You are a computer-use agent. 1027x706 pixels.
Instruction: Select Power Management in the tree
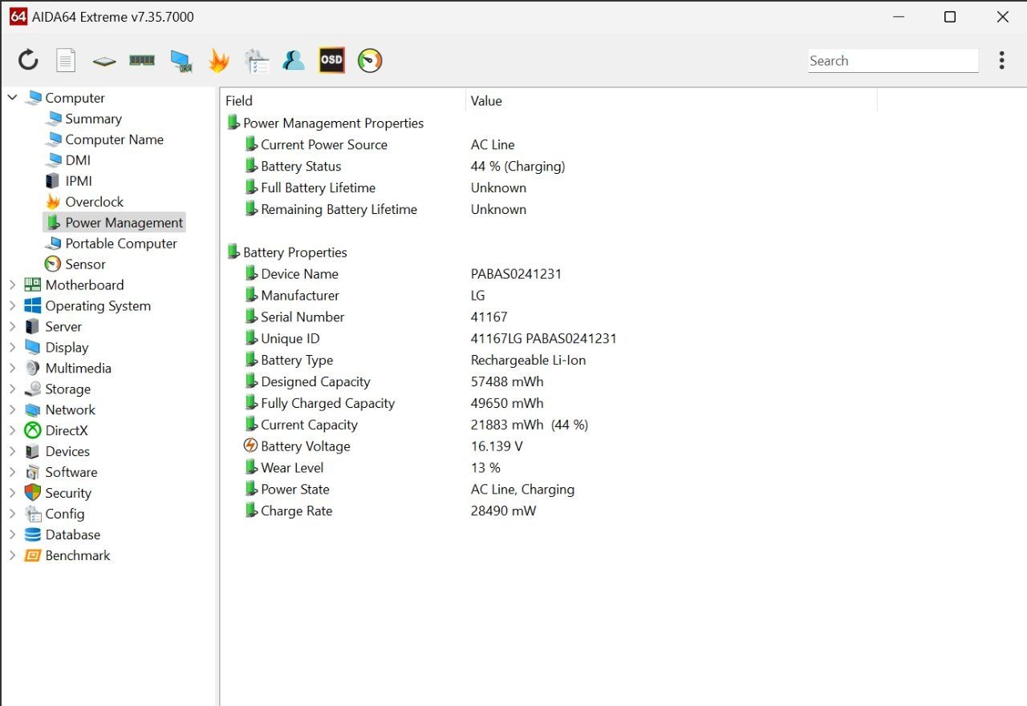pyautogui.click(x=115, y=223)
